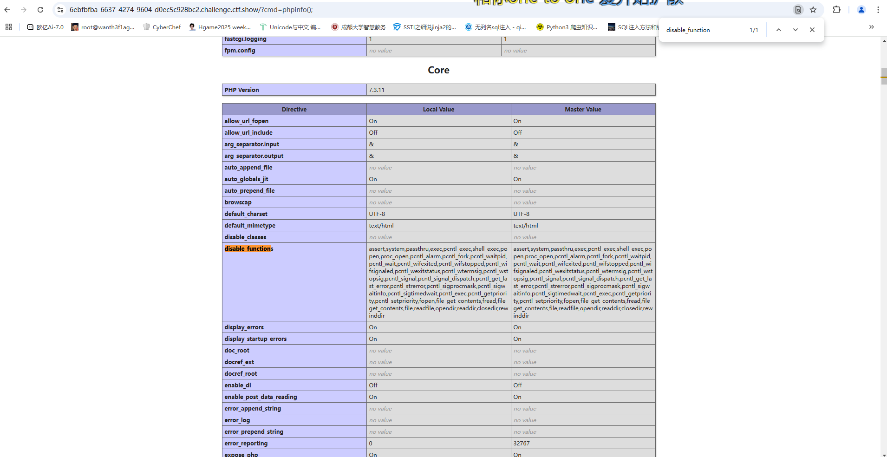Image resolution: width=887 pixels, height=457 pixels.
Task: Bookmark this page with the star icon
Action: (813, 10)
